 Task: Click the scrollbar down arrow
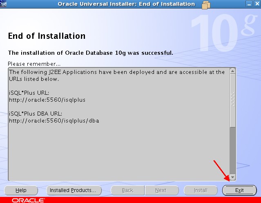(x=232, y=177)
